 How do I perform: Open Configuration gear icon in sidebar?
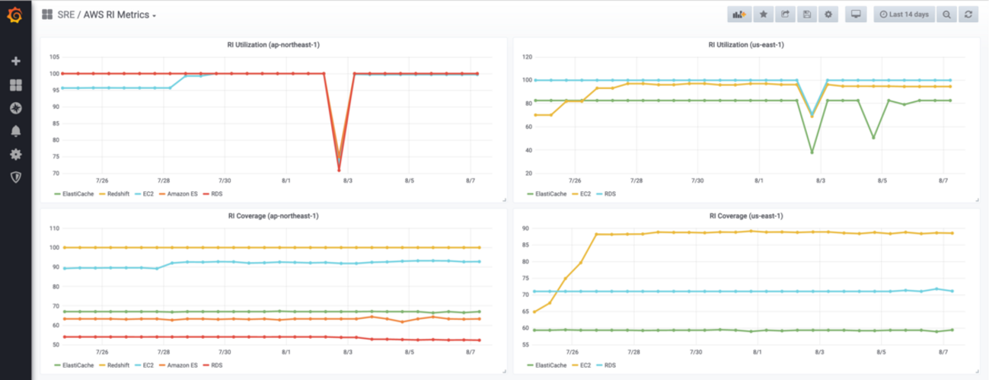pyautogui.click(x=15, y=154)
